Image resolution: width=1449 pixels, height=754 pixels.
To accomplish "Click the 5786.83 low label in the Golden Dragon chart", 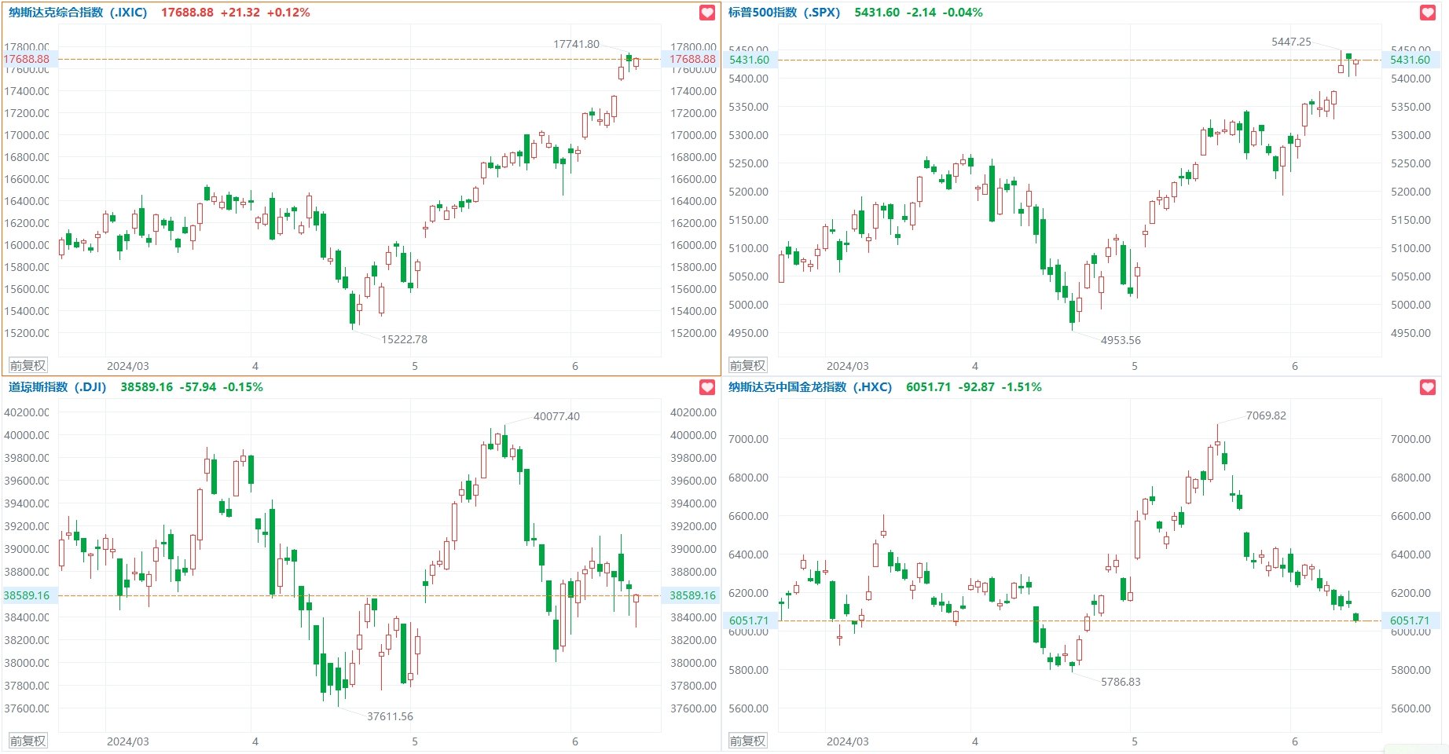I will (x=1121, y=682).
